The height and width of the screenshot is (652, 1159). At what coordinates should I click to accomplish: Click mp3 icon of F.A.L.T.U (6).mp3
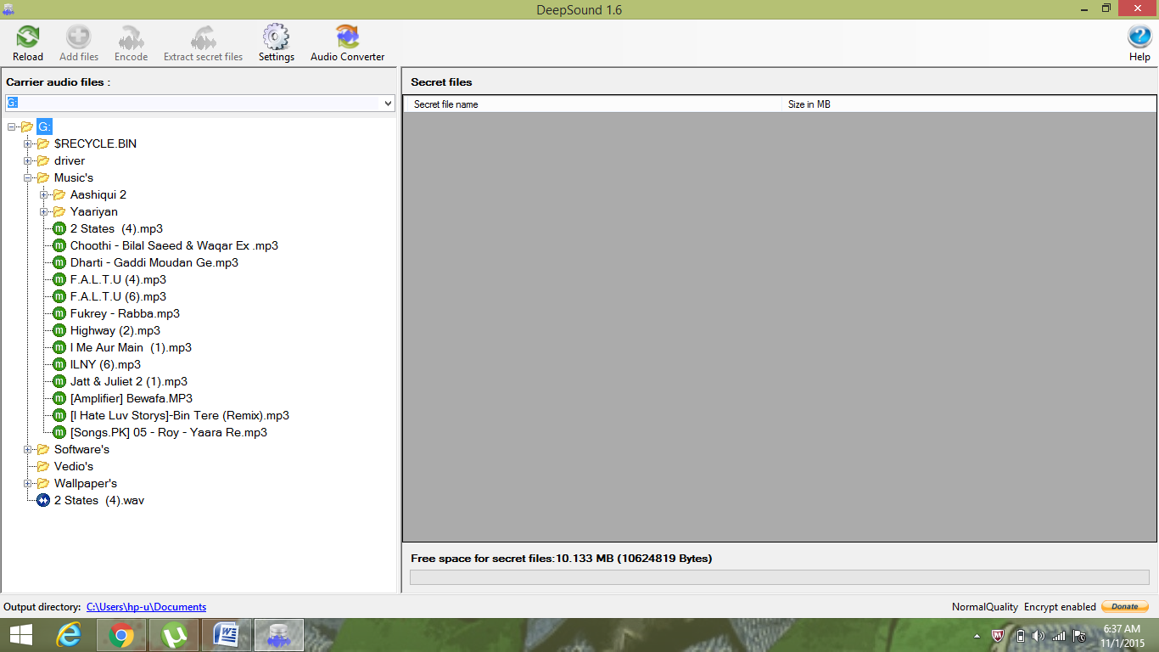click(59, 296)
